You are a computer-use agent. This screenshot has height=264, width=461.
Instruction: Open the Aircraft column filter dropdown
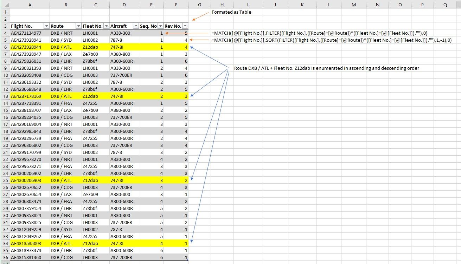coord(135,26)
